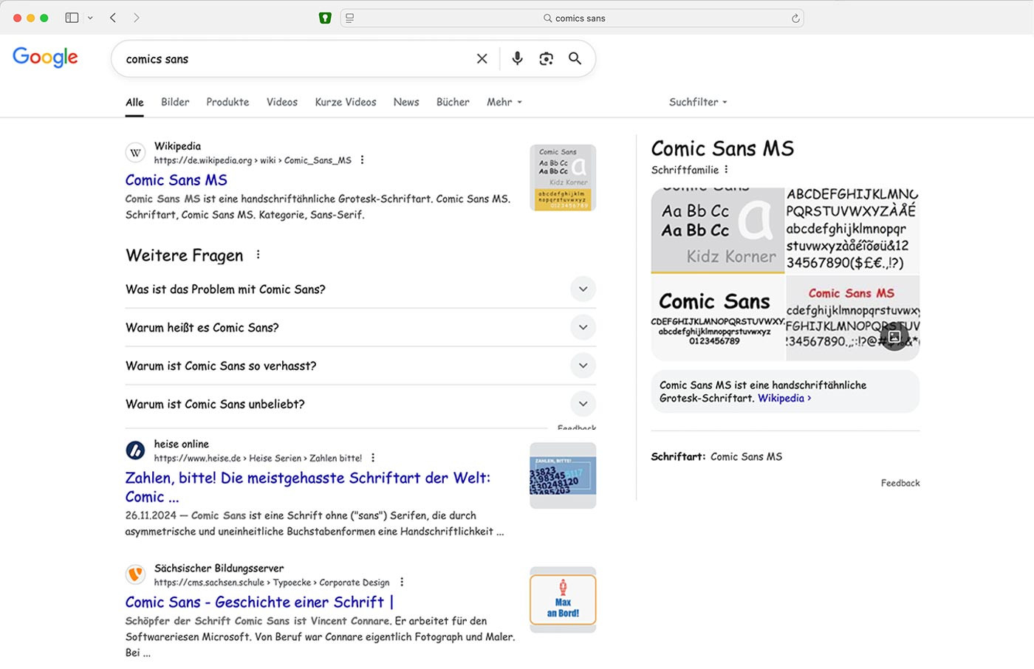Expand "Warum ist Comic Sans so verhasst?"
Screen dimensions: 1034x669
click(x=583, y=366)
